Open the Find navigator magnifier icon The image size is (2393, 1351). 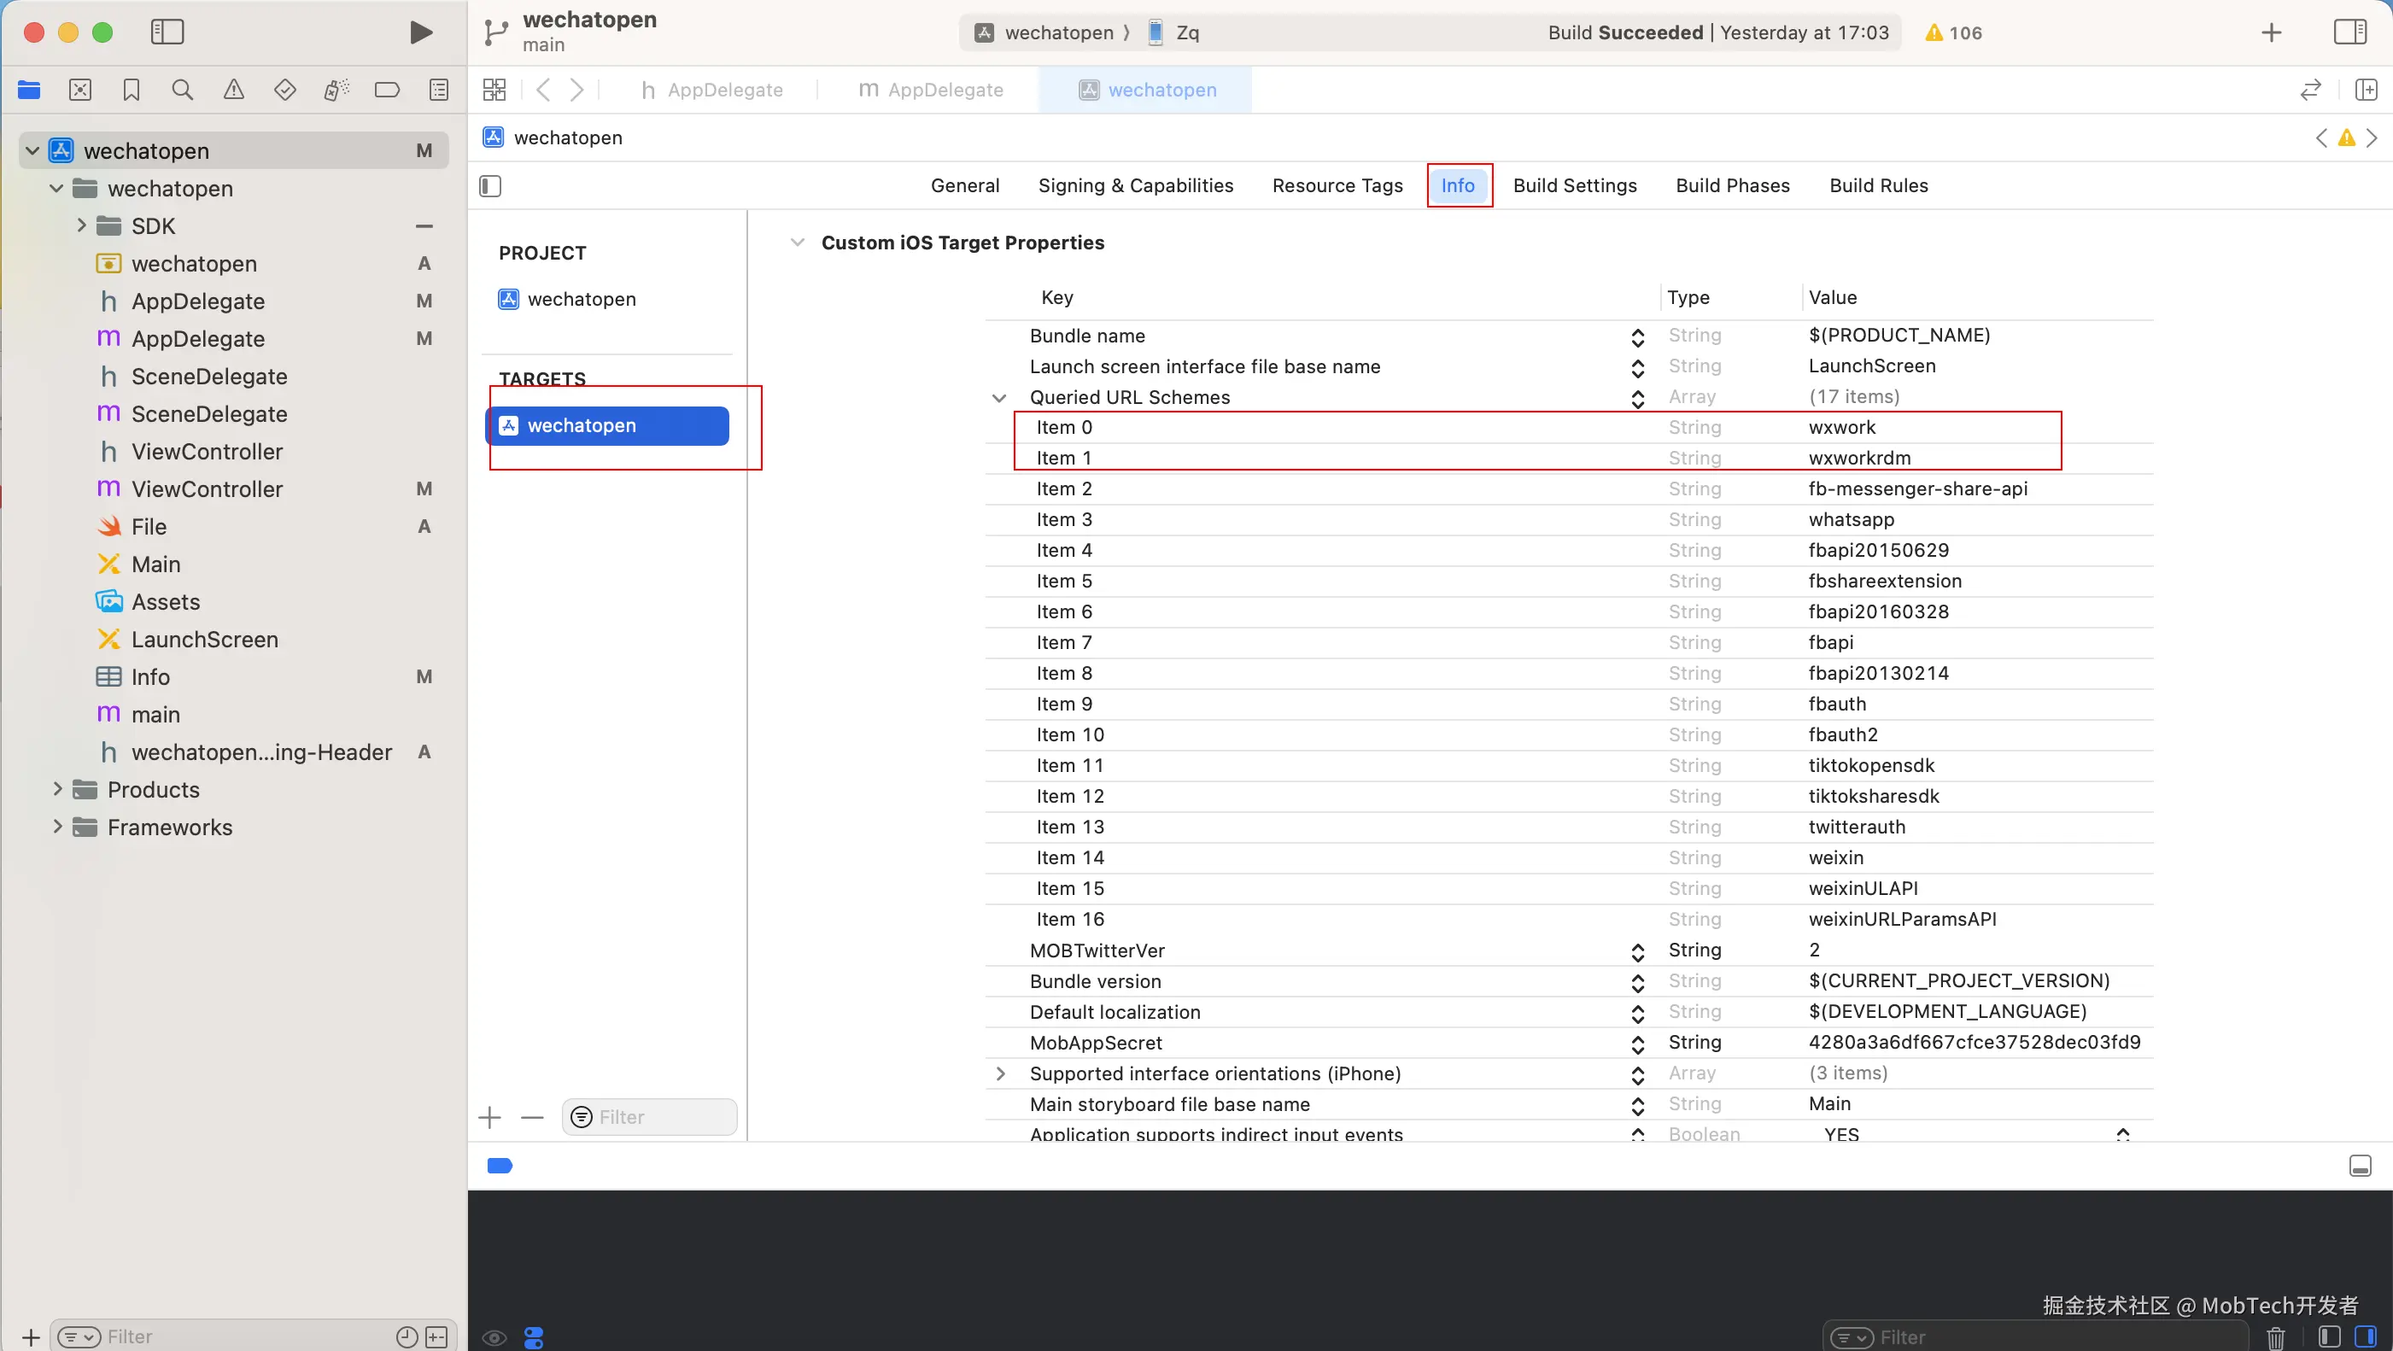[183, 91]
